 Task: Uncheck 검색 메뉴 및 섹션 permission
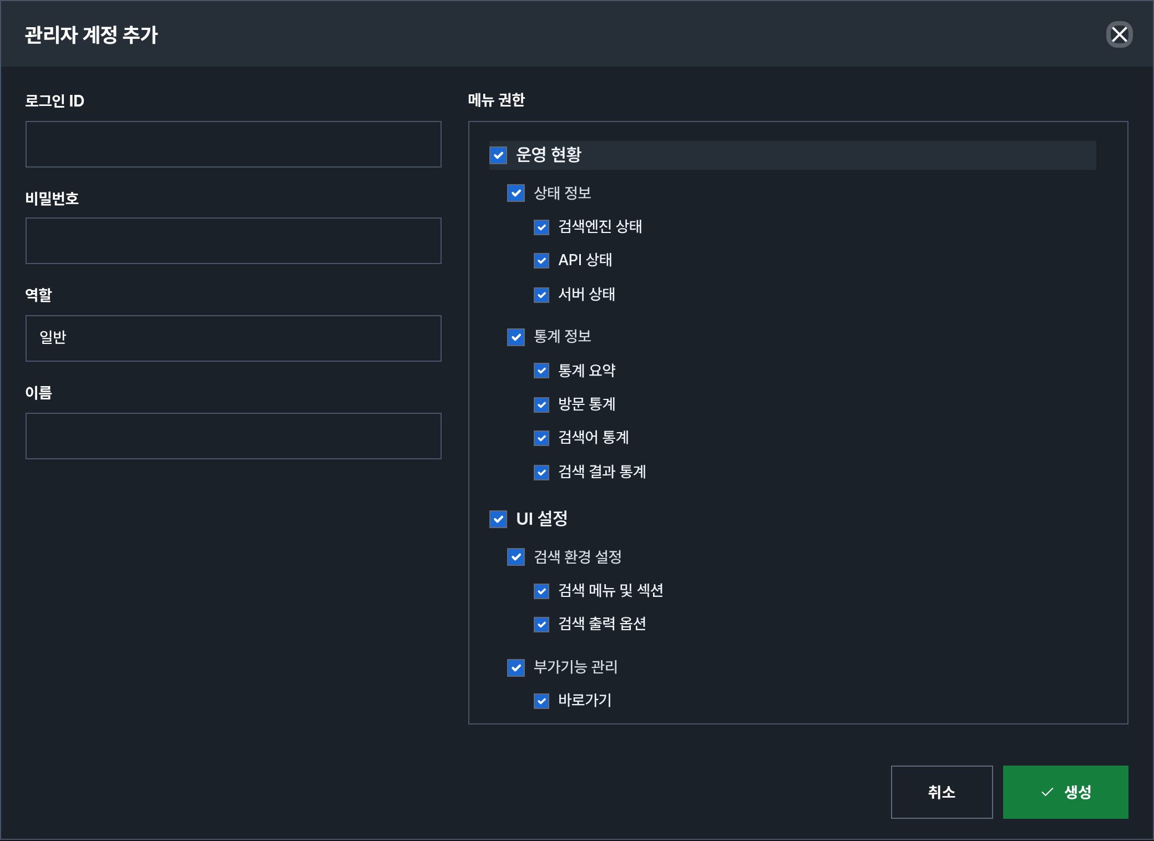pyautogui.click(x=541, y=591)
